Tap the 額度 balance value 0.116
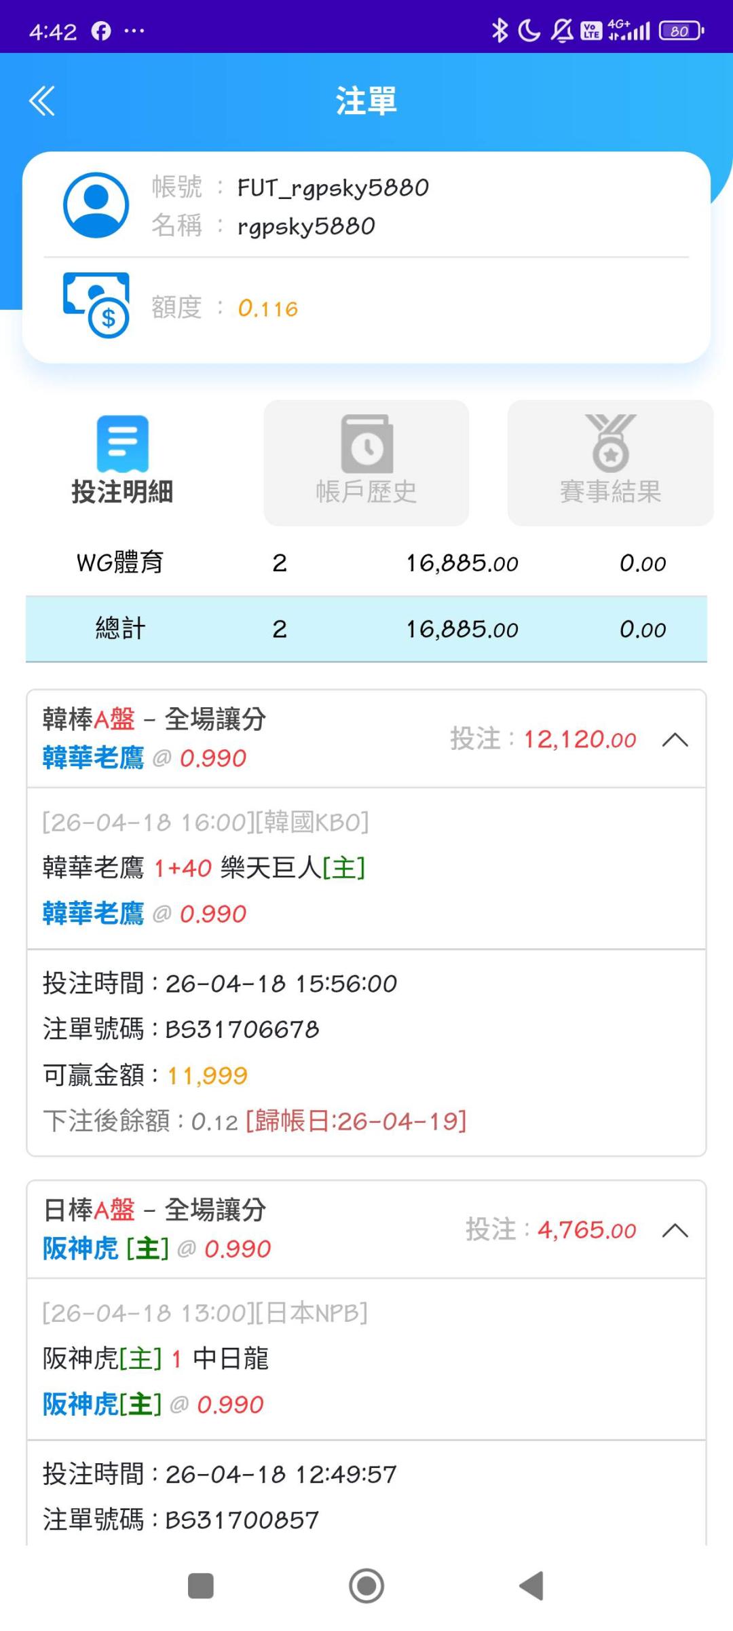Image resolution: width=733 pixels, height=1631 pixels. (268, 308)
